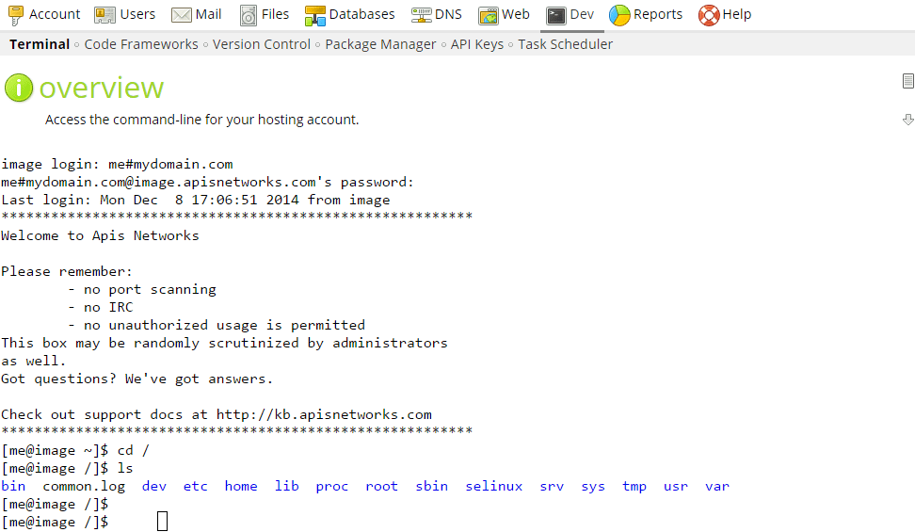Click 'selinux' in the ls output

[x=493, y=486]
